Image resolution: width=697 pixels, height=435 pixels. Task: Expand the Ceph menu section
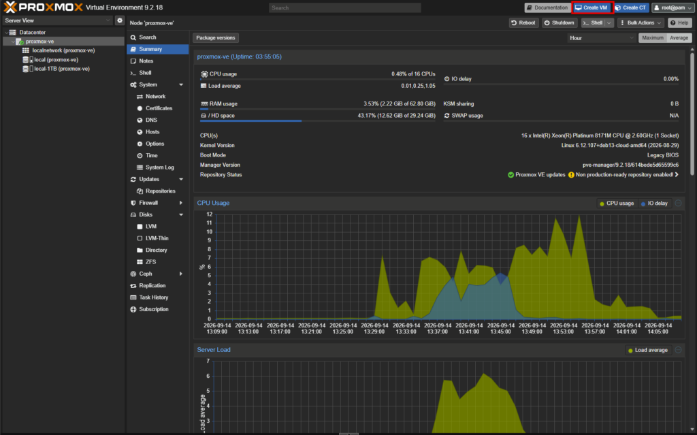181,274
